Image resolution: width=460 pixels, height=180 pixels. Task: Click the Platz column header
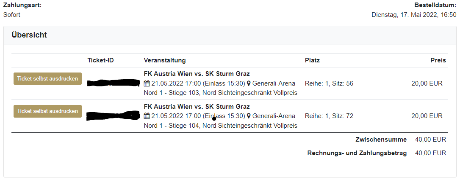point(313,60)
